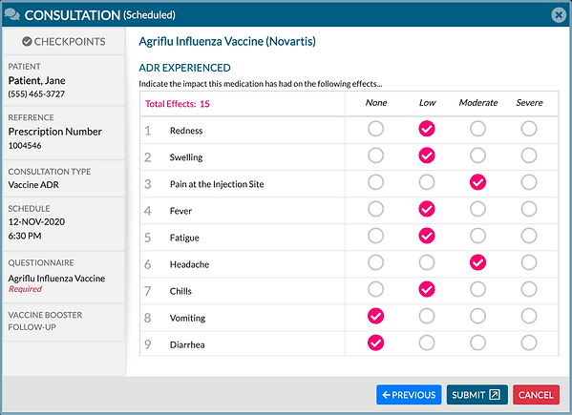Select Low for Diarrhea
Screen dimensions: 572x415
pyautogui.click(x=427, y=342)
